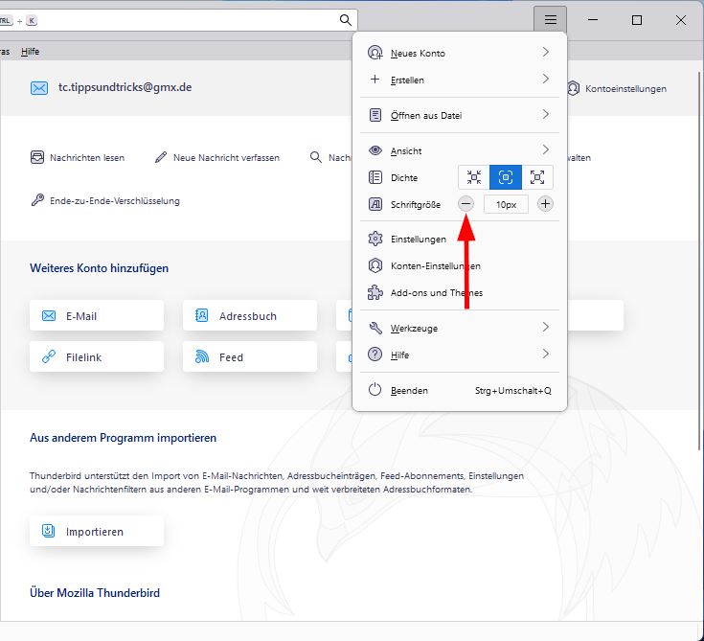This screenshot has width=704, height=641.
Task: Select relaxed touch density option
Action: coord(537,177)
